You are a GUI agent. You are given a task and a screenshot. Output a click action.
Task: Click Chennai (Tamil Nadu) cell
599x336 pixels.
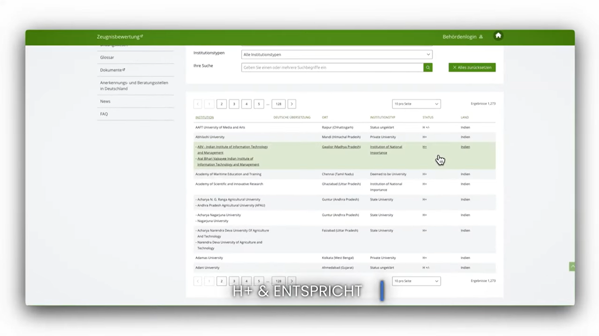[x=338, y=174]
